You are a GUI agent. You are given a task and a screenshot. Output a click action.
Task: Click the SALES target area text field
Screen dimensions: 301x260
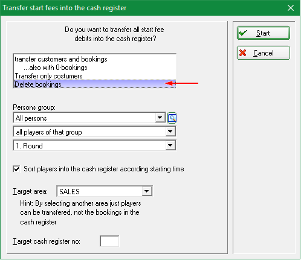point(100,191)
